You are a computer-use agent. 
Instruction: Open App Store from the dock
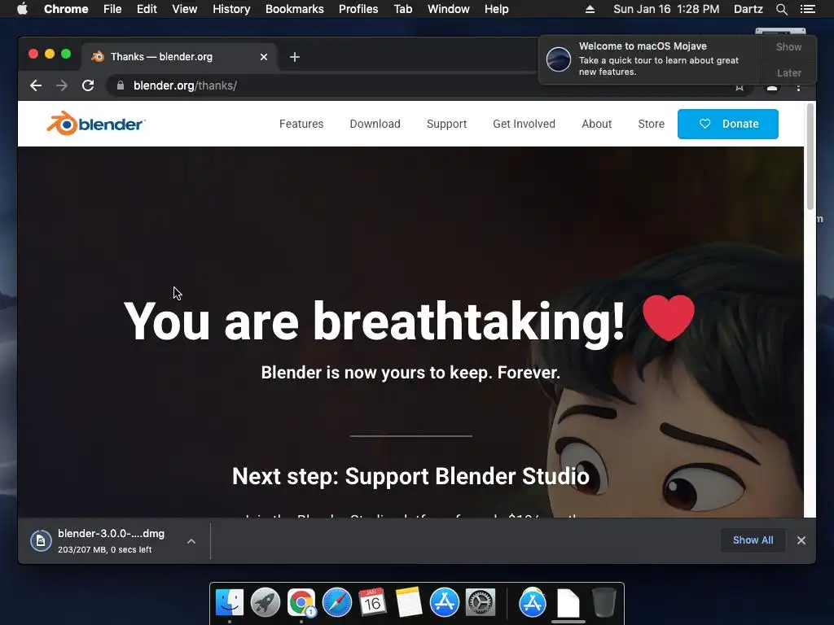pyautogui.click(x=444, y=603)
